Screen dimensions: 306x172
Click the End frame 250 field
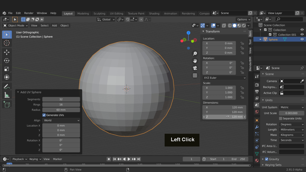pyautogui.click(x=238, y=159)
